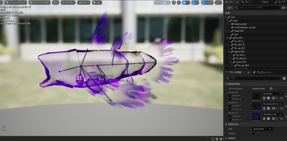Use selected asset for エレメント 0

[x=264, y=98]
